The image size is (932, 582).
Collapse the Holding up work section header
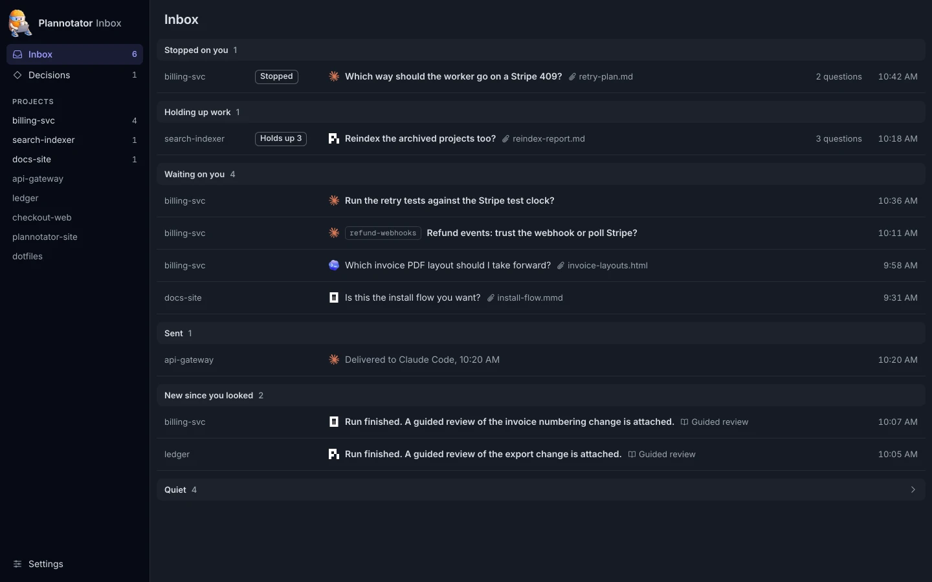click(541, 112)
